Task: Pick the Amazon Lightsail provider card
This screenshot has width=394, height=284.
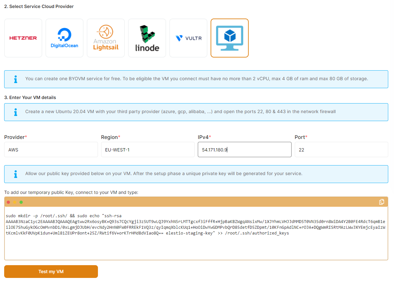Action: tap(106, 38)
